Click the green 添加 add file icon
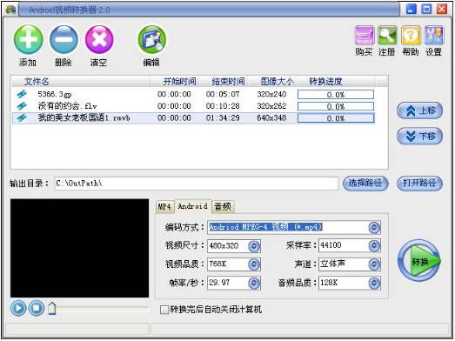The image size is (455, 341). point(28,39)
